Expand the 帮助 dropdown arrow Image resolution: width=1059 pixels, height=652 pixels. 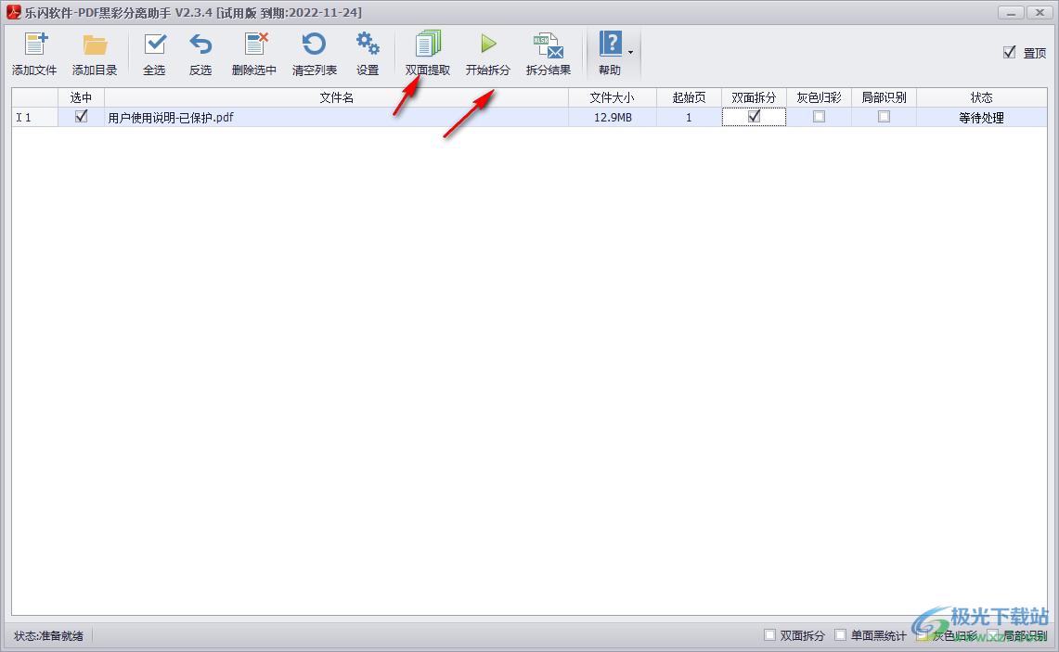[x=631, y=52]
